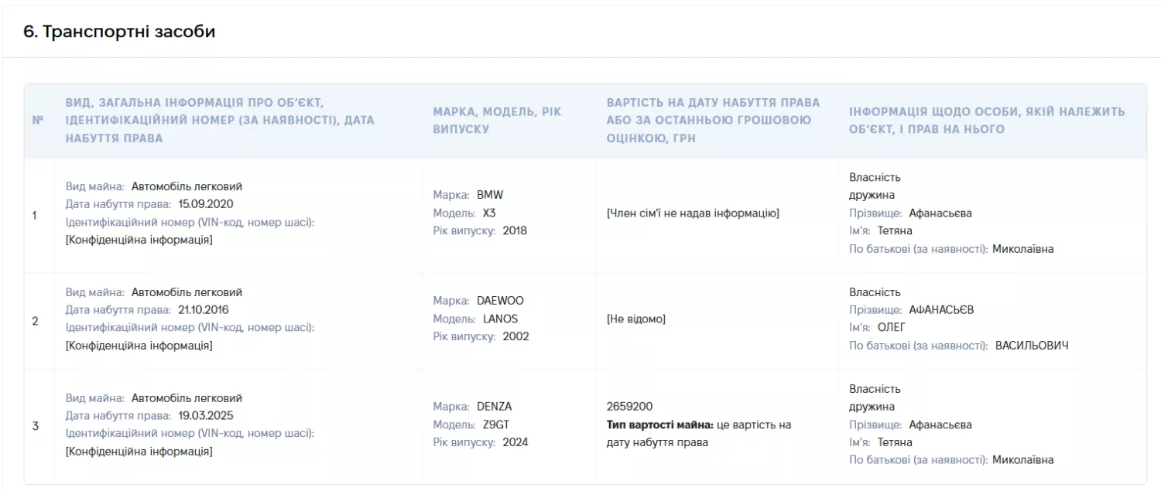Click the Вартість на дату набуття права header
Image resolution: width=1161 pixels, height=491 pixels.
tap(714, 121)
